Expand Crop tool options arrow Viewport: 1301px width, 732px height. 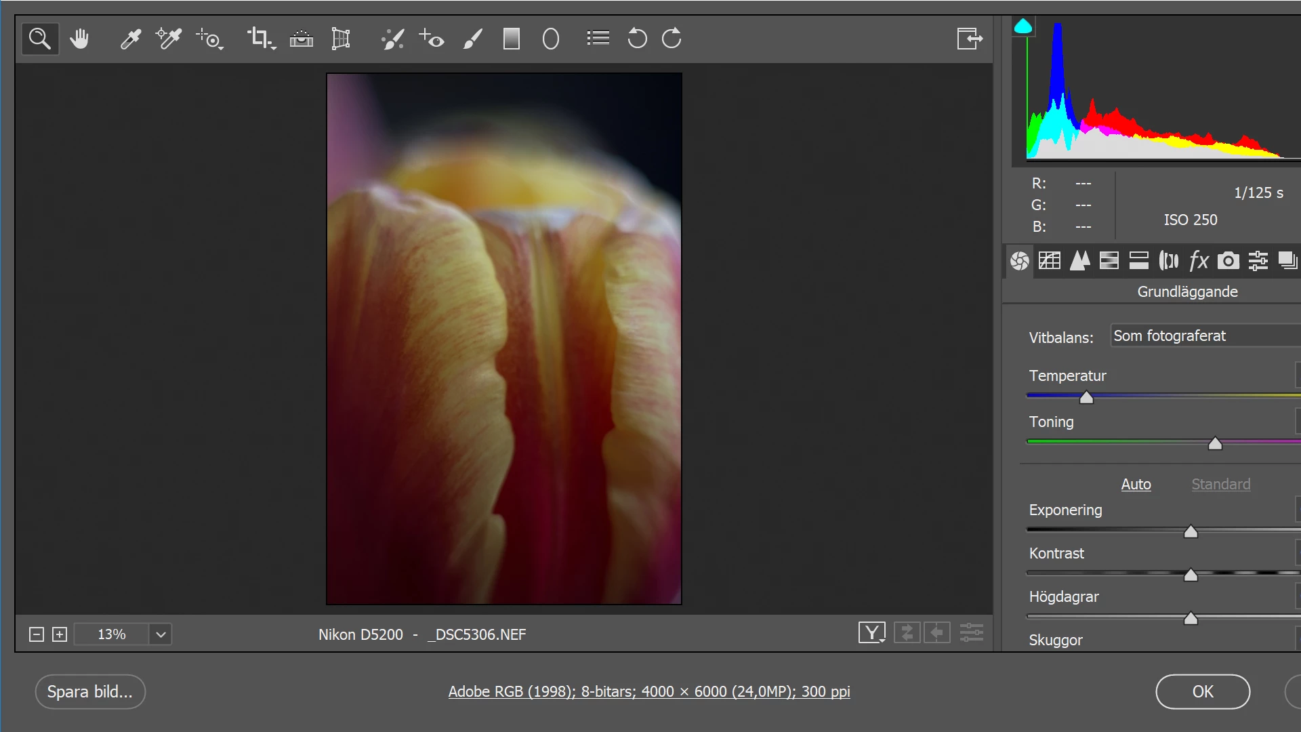273,48
